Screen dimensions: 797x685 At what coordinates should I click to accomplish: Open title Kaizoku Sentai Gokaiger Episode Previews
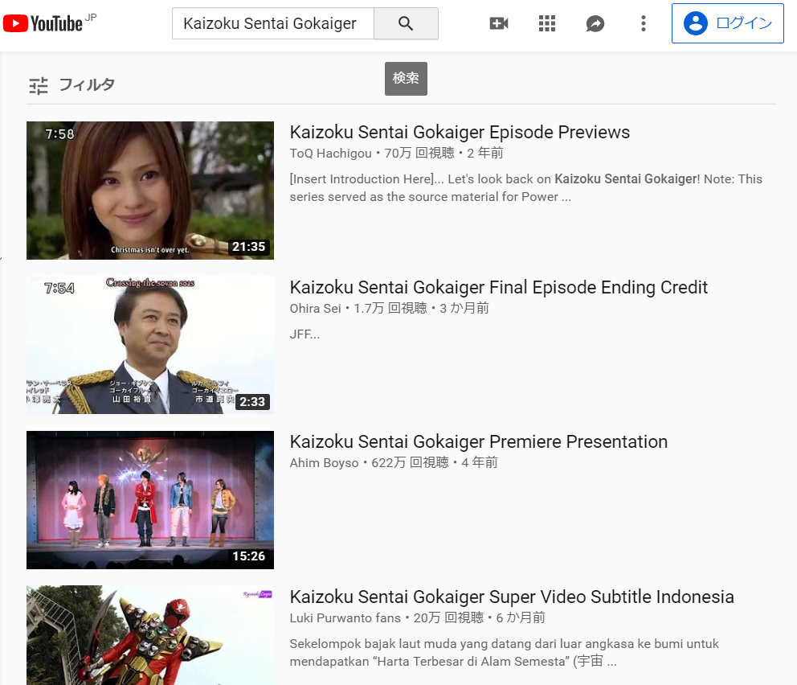(x=460, y=132)
